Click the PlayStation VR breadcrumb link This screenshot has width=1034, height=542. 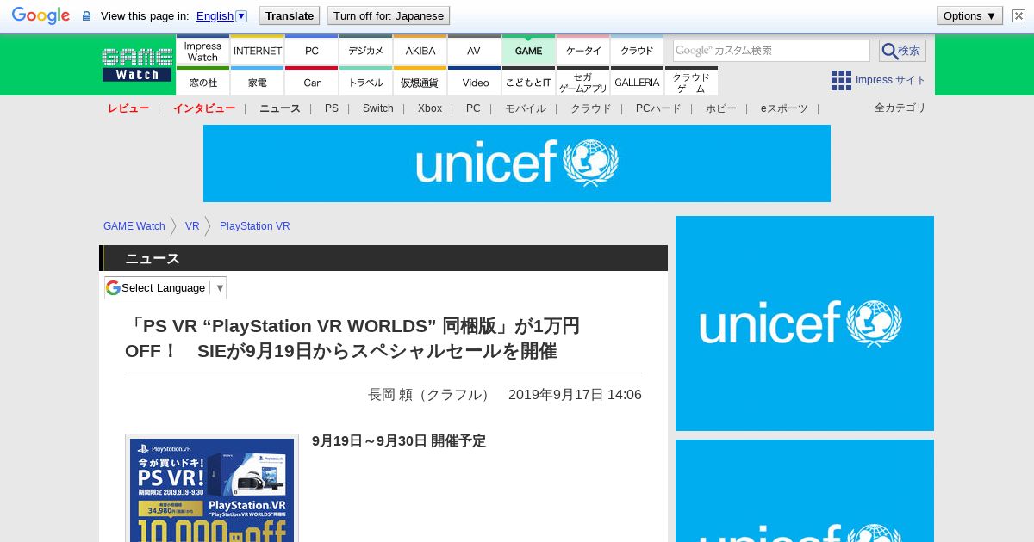pyautogui.click(x=254, y=226)
